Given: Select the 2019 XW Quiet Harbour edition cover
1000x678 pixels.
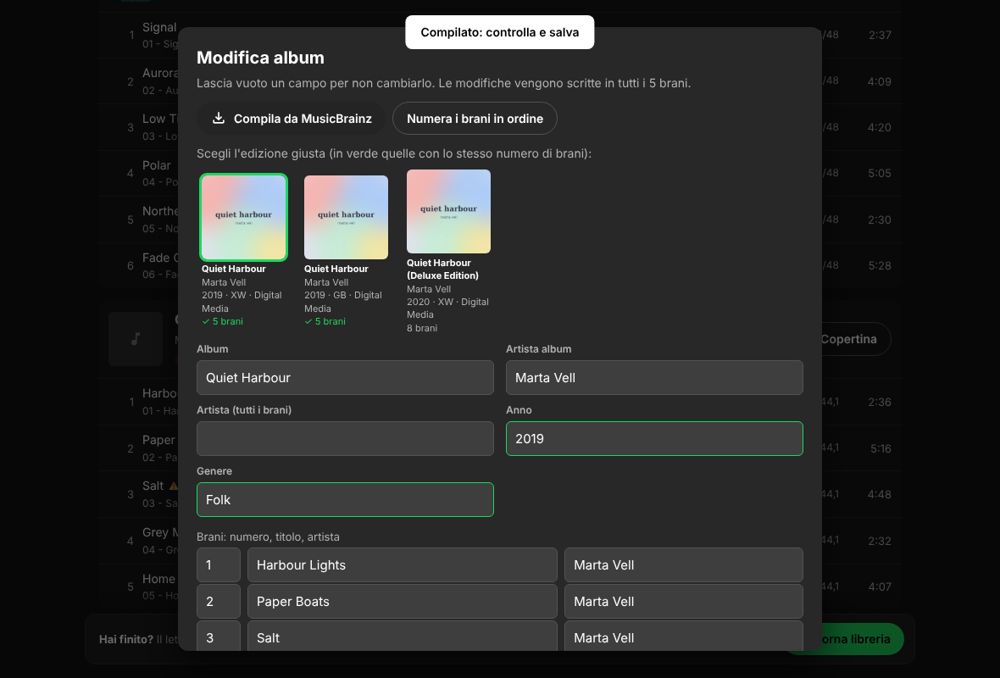Looking at the screenshot, I should click(243, 218).
